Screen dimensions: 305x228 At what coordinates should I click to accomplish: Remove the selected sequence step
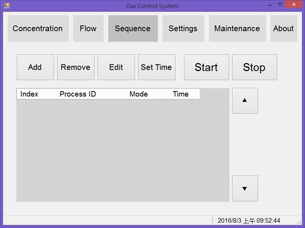pos(75,67)
